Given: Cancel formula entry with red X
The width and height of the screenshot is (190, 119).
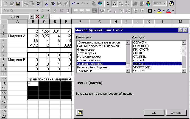Looking at the screenshot, I should click(x=37, y=16).
